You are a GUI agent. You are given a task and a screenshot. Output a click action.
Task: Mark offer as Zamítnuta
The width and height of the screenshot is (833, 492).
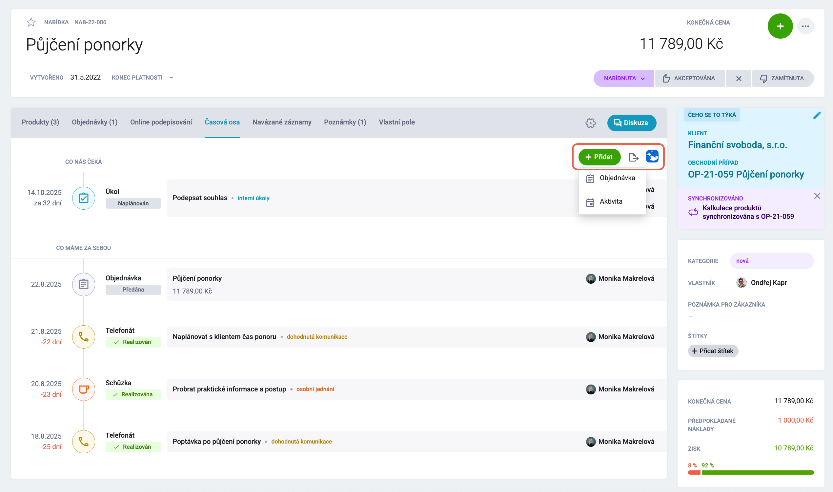(782, 78)
